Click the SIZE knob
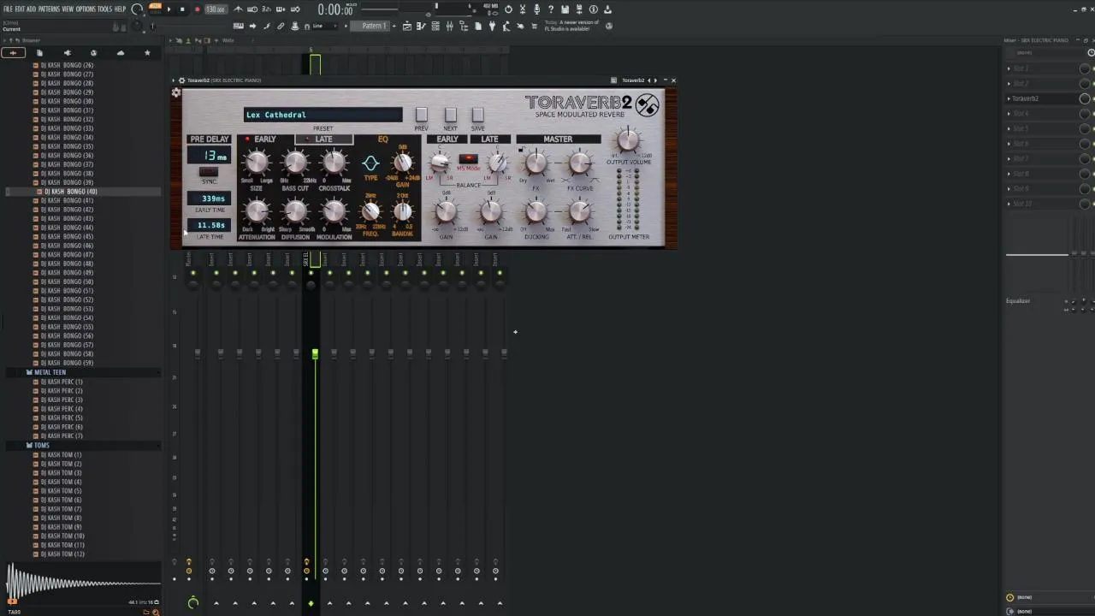Image resolution: width=1095 pixels, height=616 pixels. [x=256, y=163]
